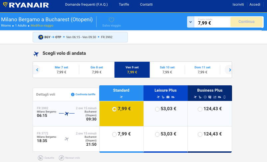Click Business Plus flexible ticket clock icon

point(205,97)
